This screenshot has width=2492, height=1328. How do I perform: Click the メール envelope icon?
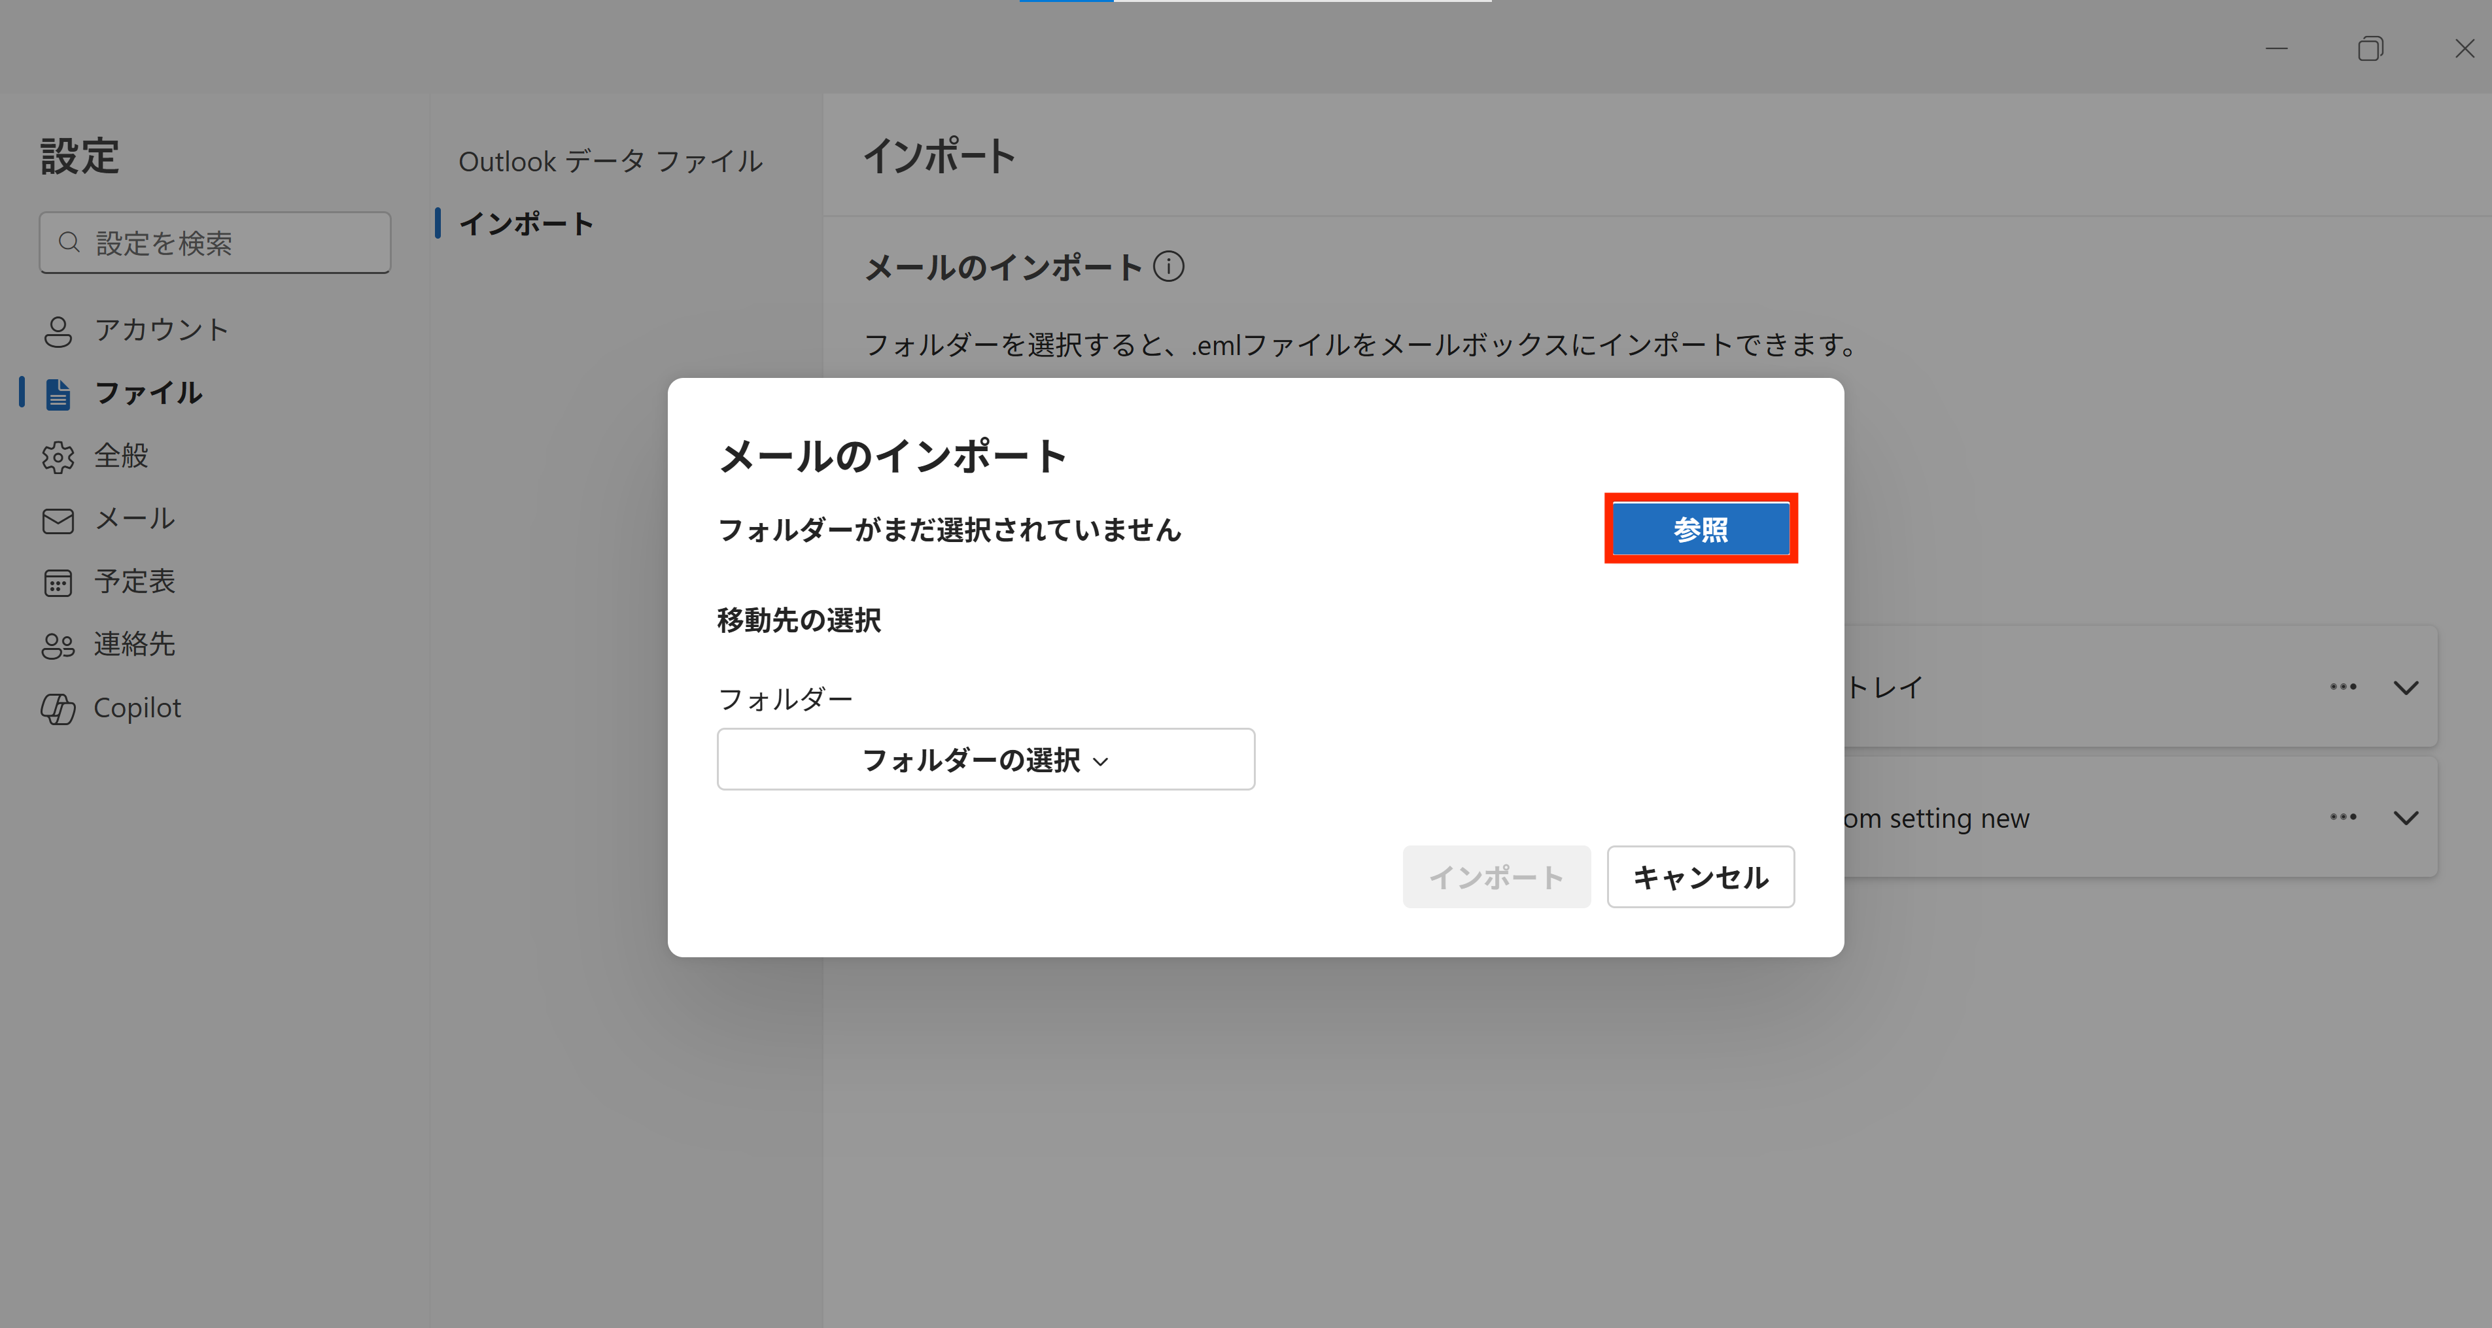coord(58,520)
